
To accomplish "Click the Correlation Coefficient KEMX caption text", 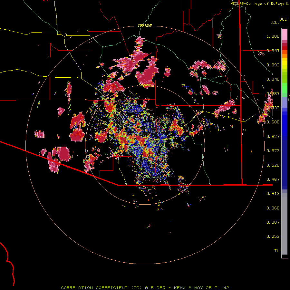I will (x=145, y=288).
